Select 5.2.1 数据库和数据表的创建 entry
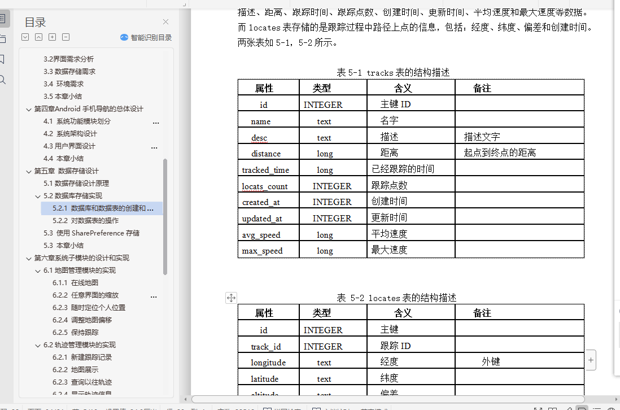 pyautogui.click(x=102, y=208)
